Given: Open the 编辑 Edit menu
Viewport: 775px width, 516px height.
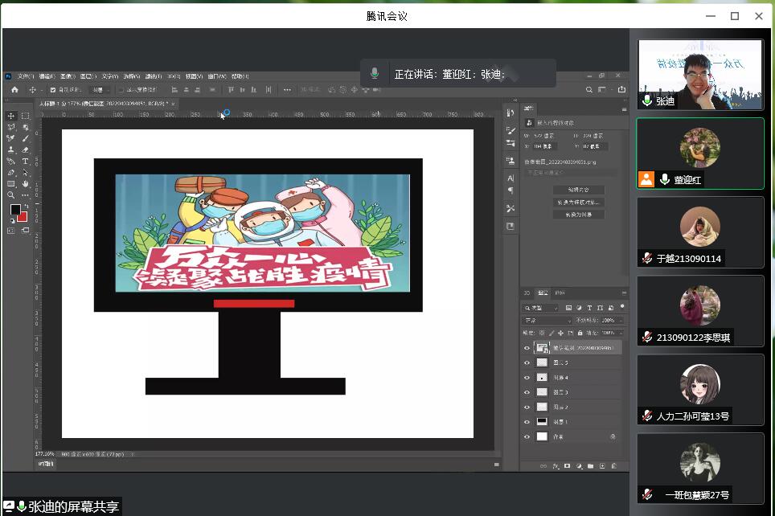Looking at the screenshot, I should pyautogui.click(x=47, y=76).
